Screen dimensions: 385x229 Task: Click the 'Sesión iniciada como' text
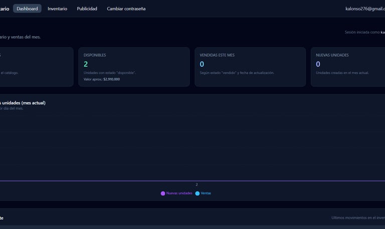tap(362, 32)
